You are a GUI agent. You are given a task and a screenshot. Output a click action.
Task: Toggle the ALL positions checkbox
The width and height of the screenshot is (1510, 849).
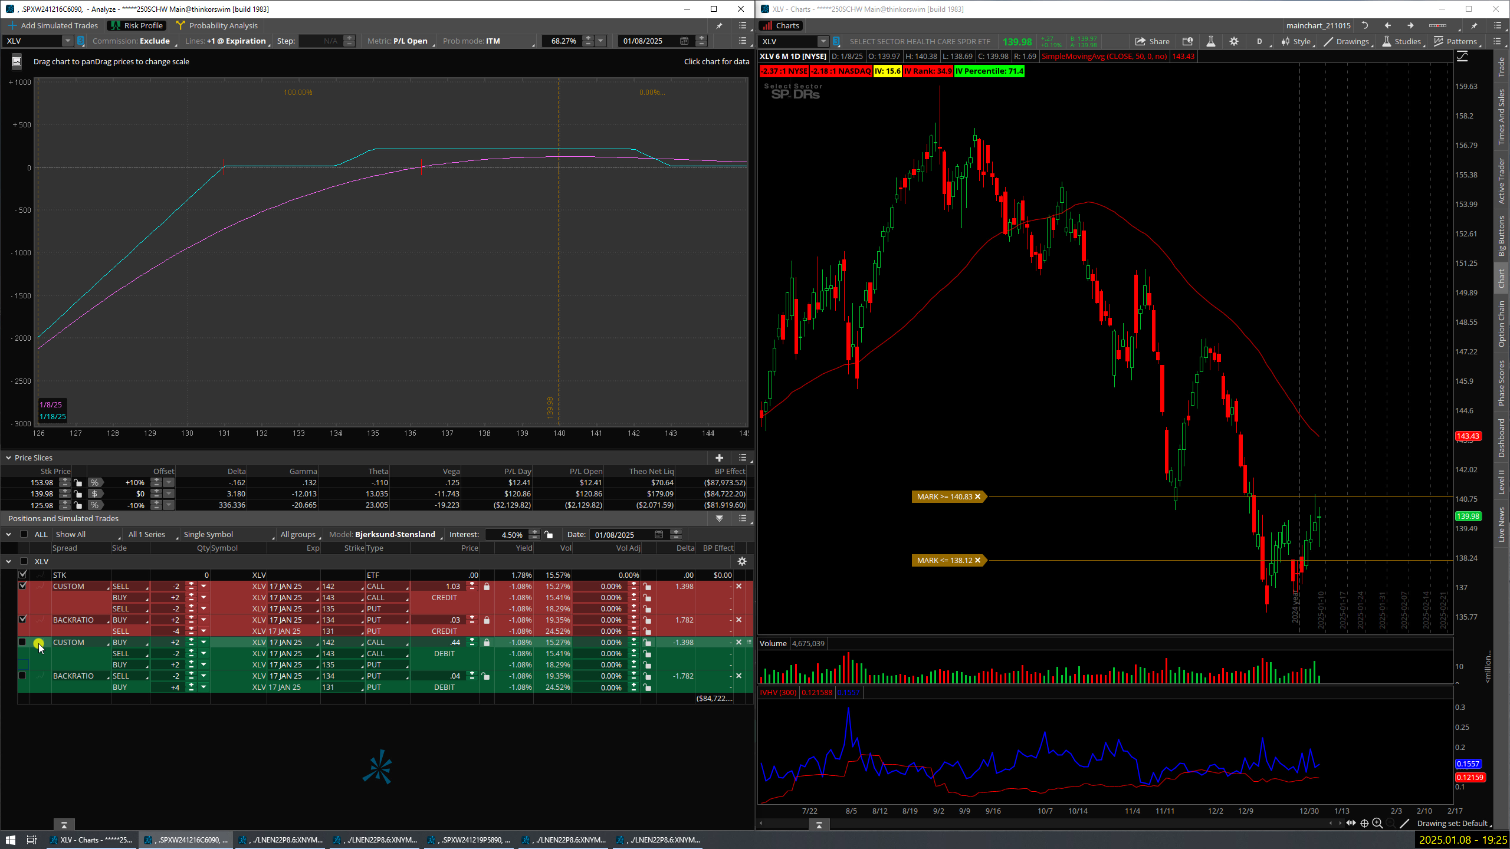click(24, 534)
